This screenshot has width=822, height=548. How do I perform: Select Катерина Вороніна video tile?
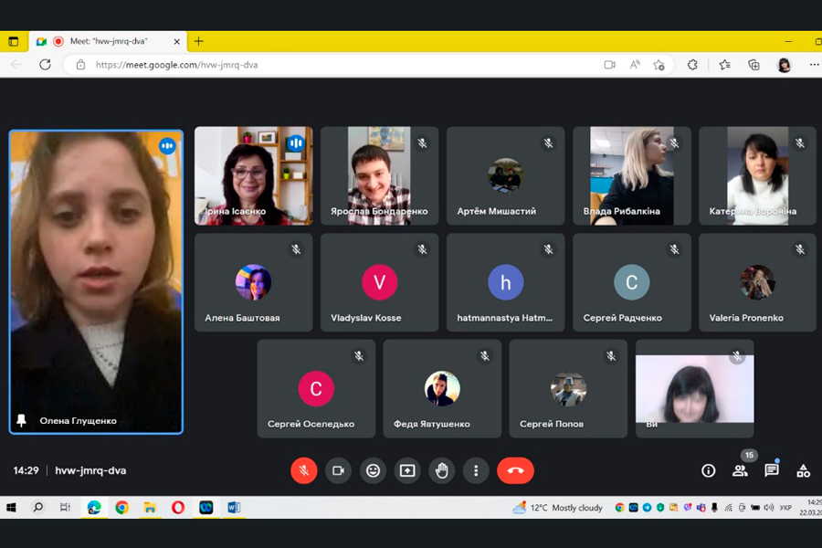pyautogui.click(x=757, y=175)
